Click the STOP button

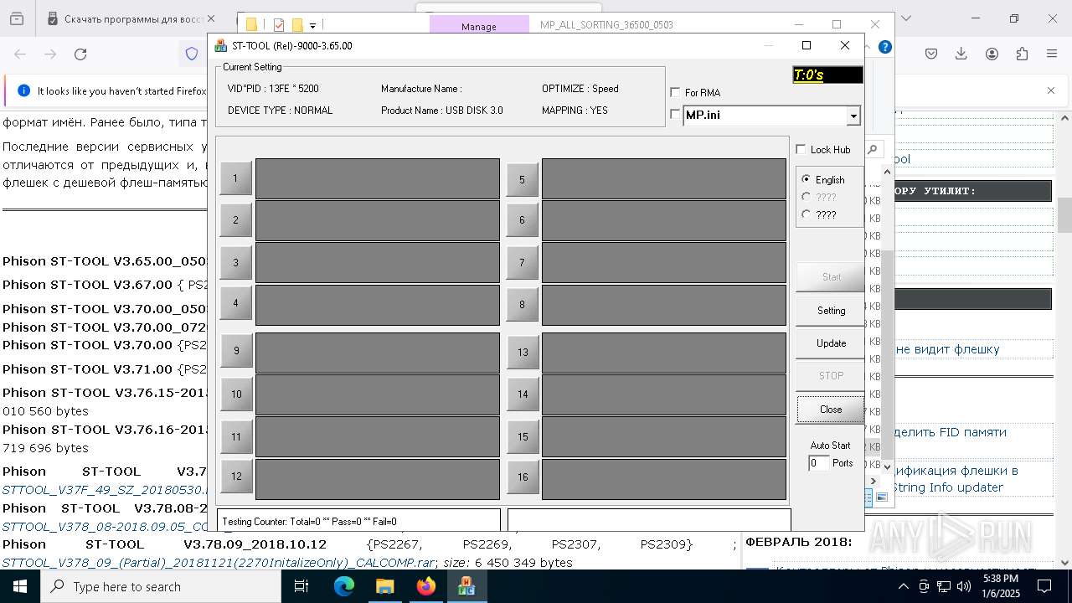[831, 375]
